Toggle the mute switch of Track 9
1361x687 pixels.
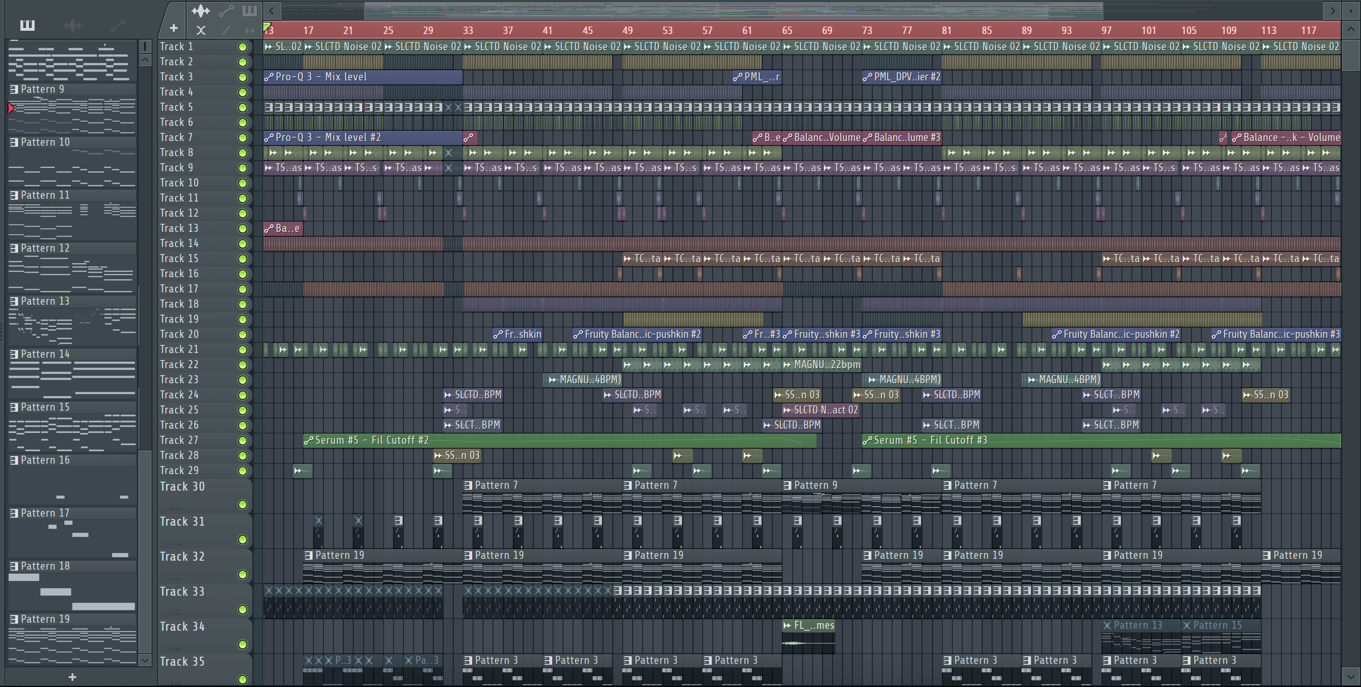[x=242, y=168]
